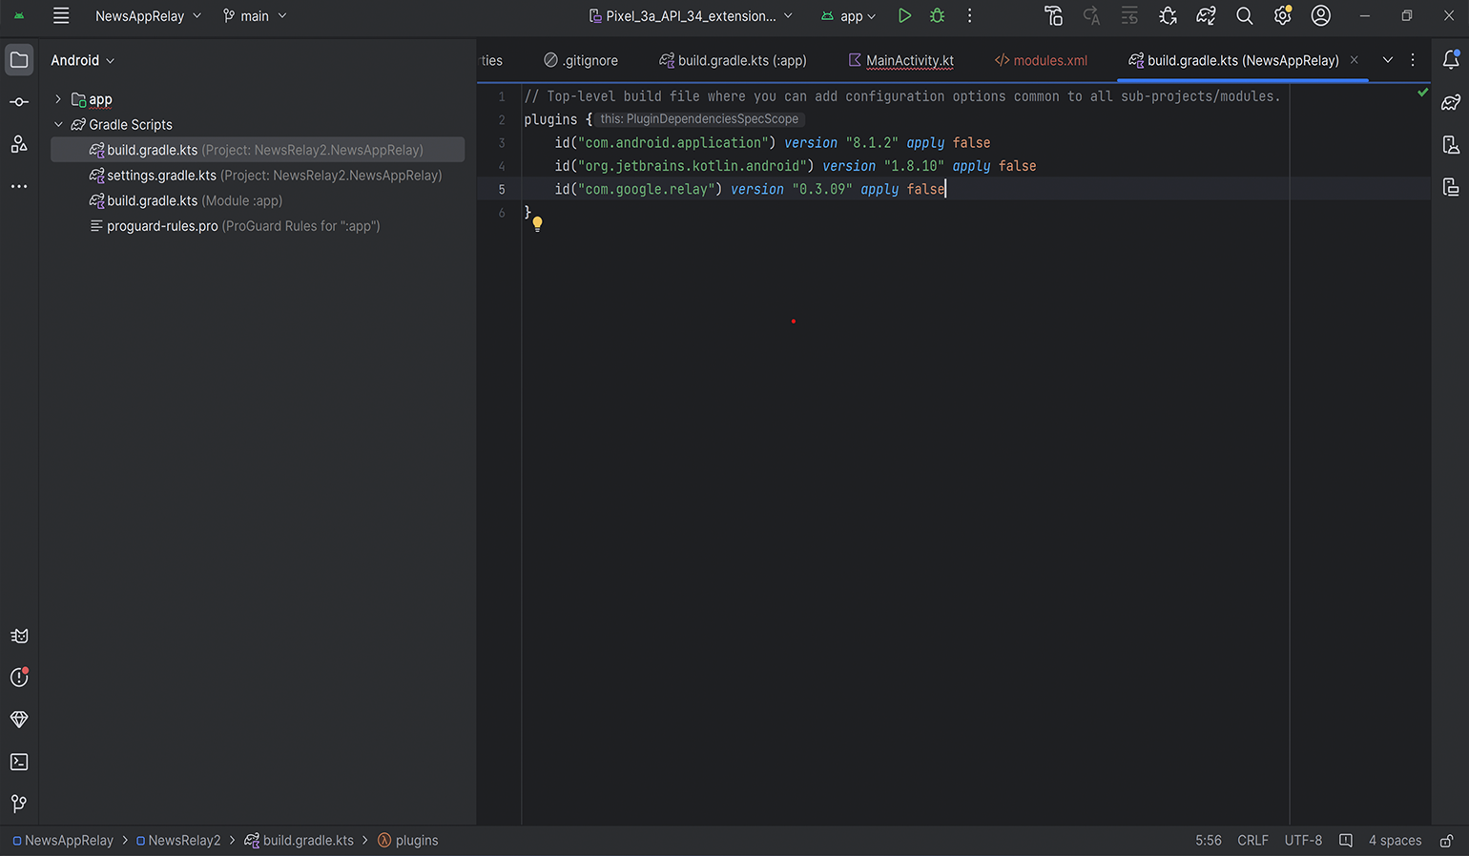Open more run actions menu
The image size is (1469, 856).
coord(969,16)
